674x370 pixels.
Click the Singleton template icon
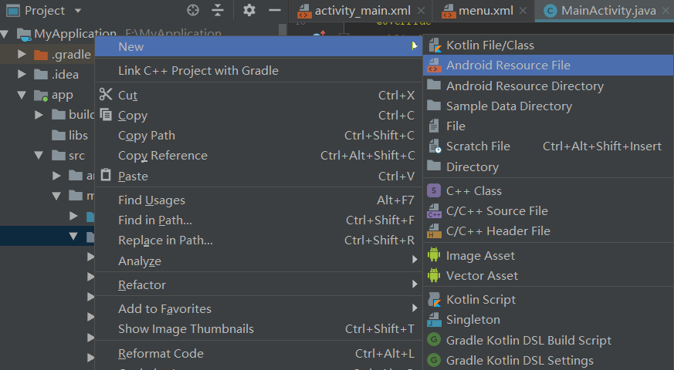(x=434, y=319)
